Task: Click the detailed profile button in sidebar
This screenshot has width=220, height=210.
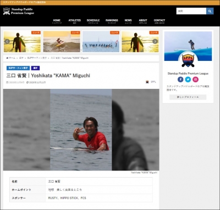Action: coord(188,97)
